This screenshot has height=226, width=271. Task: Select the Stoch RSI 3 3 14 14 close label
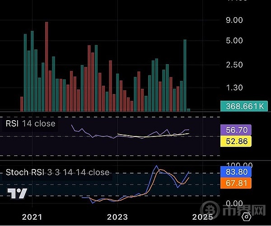[57, 172]
